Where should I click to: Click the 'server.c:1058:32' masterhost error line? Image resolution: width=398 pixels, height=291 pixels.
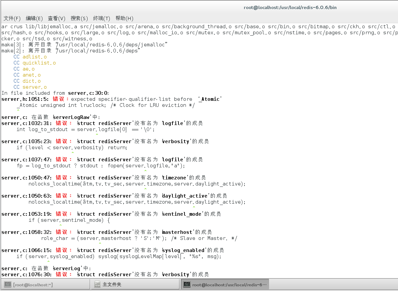pyautogui.click(x=107, y=232)
